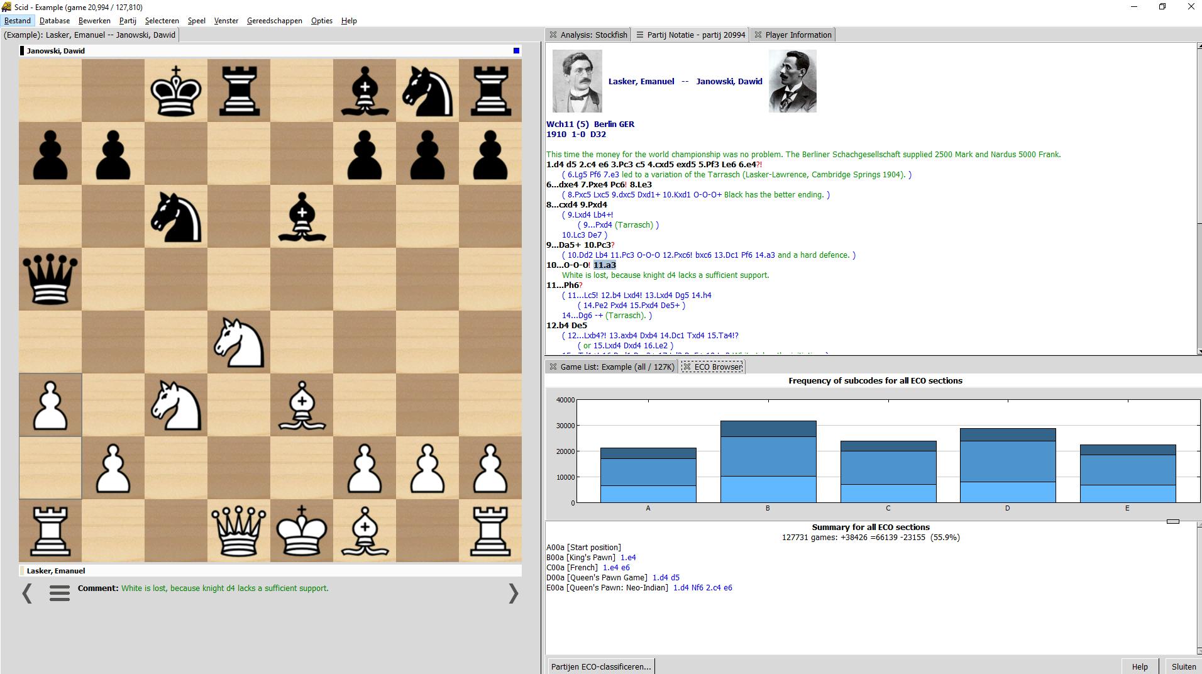Jump to move 11.a3 in notation
1202x674 pixels.
(x=605, y=265)
